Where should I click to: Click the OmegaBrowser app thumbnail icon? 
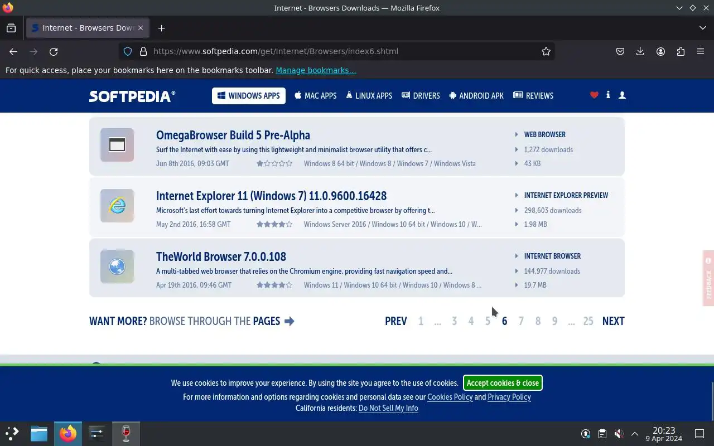pyautogui.click(x=117, y=145)
